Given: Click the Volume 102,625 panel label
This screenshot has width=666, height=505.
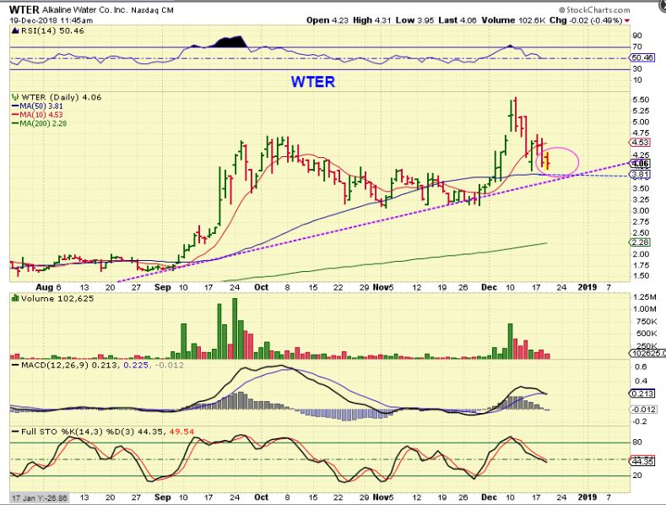Looking at the screenshot, I should click(x=57, y=298).
